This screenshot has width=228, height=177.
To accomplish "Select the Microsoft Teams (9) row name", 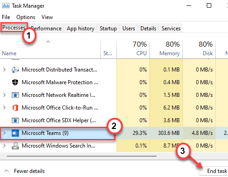I will click(45, 133).
